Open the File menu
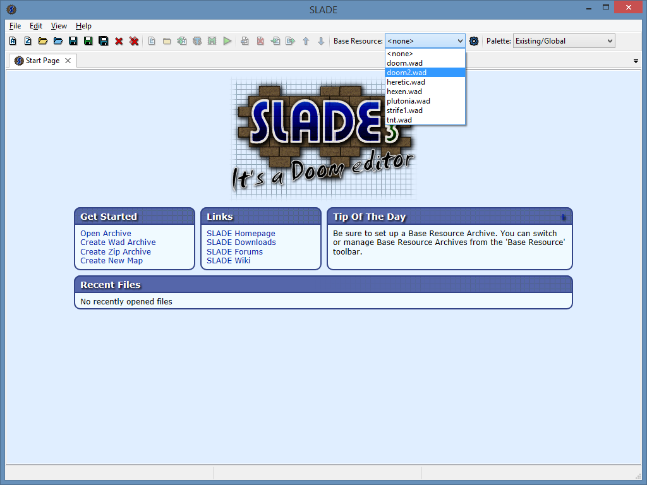The width and height of the screenshot is (647, 485). click(x=15, y=26)
